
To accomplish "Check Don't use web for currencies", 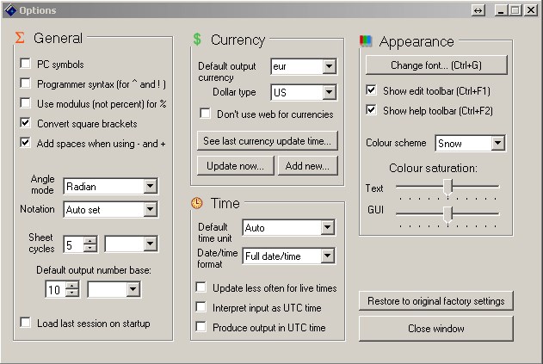I will click(x=205, y=114).
